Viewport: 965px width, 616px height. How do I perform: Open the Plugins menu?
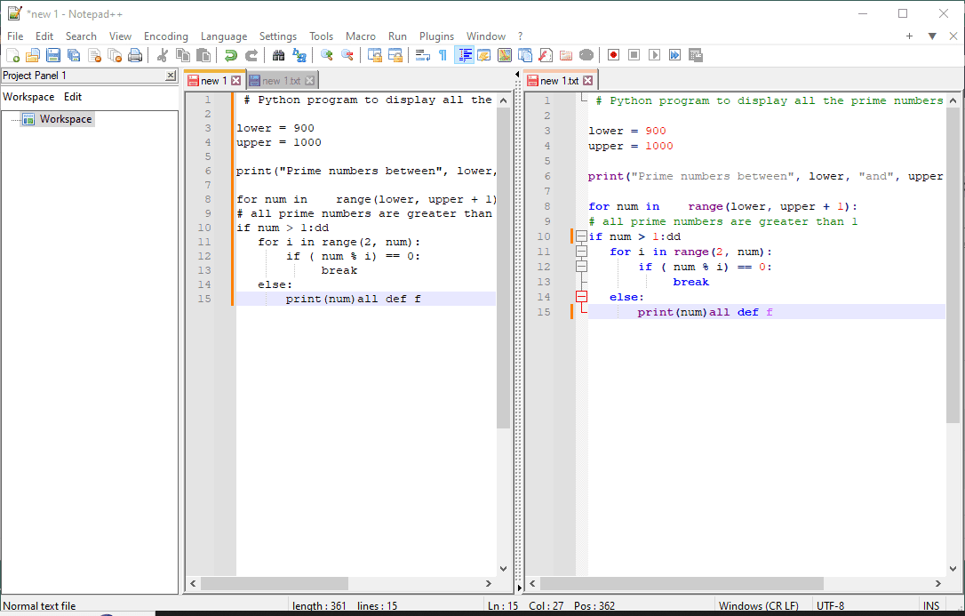click(436, 36)
